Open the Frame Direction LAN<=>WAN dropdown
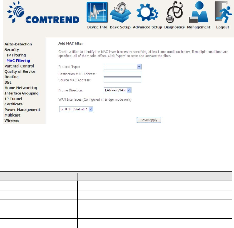Image resolution: width=234 pixels, height=228 pixels. tap(118, 90)
